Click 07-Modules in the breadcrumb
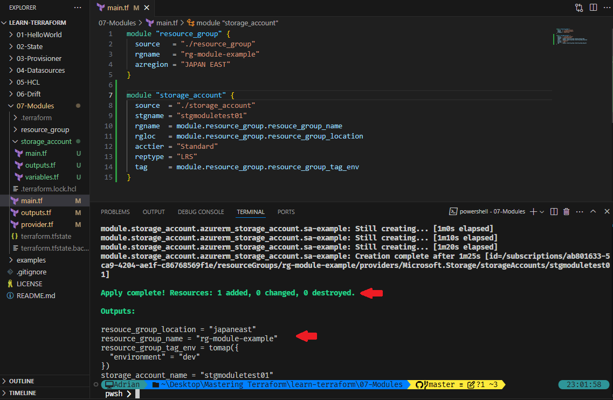The width and height of the screenshot is (613, 400). point(117,23)
